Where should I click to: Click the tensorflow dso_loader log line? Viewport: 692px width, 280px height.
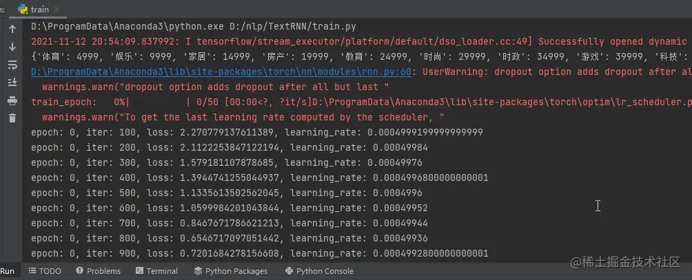coord(359,41)
